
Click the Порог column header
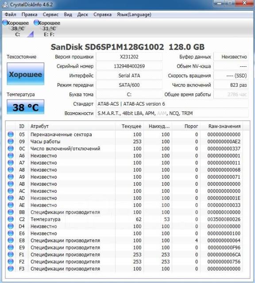(x=186, y=126)
